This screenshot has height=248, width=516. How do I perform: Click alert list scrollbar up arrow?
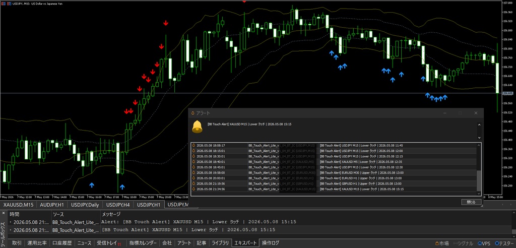pyautogui.click(x=479, y=145)
